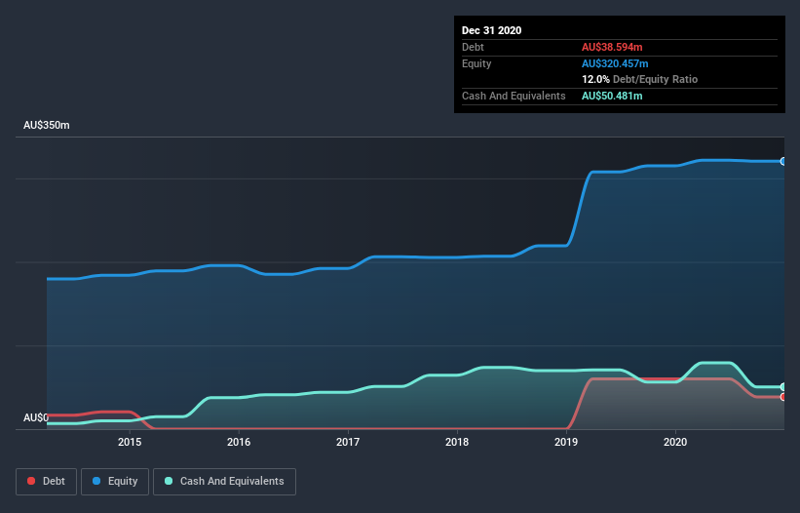Click the Cash And Equivalents tooltip label
The image size is (800, 513).
[514, 96]
